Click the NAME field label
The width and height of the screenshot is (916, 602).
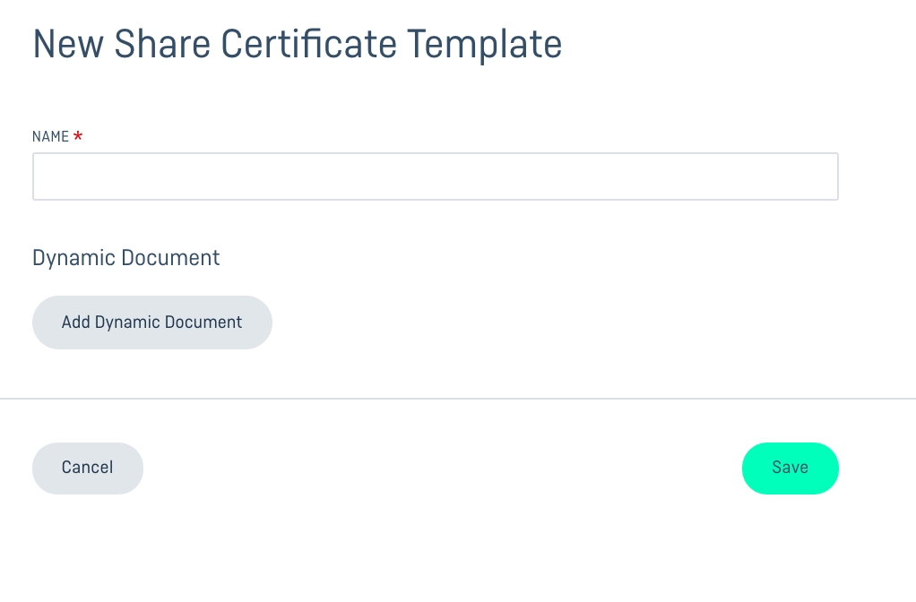pos(51,137)
